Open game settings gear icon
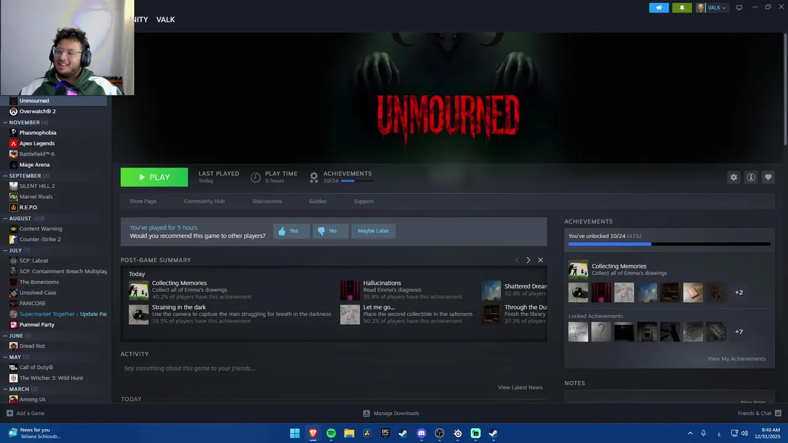Screen dimensions: 788x443 (733, 177)
